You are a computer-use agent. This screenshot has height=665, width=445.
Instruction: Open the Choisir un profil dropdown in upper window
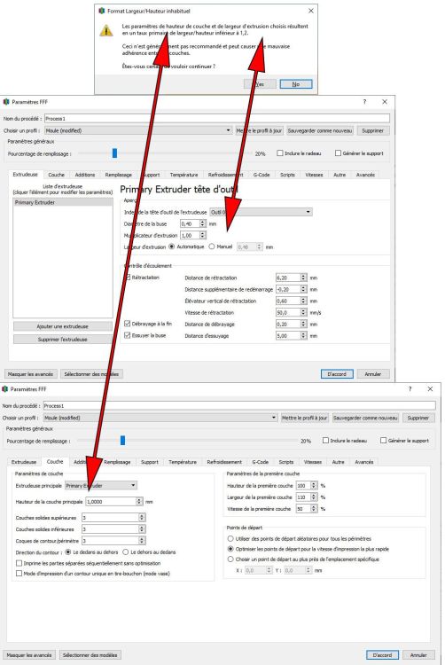pos(138,130)
